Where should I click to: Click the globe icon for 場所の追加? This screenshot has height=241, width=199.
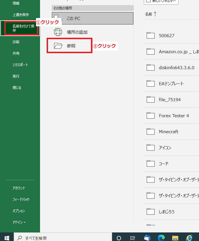tap(58, 32)
